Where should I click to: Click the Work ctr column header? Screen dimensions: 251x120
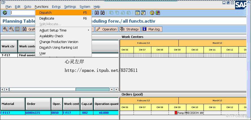tap(9, 46)
